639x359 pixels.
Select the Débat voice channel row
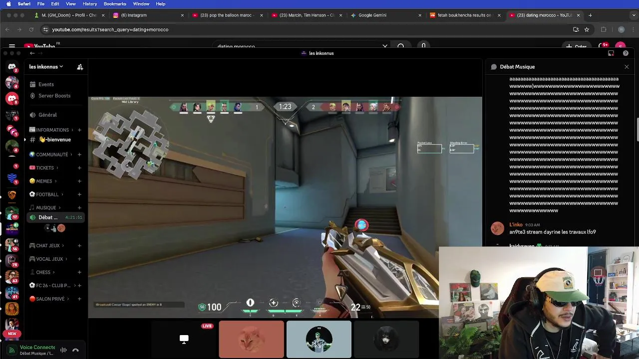click(x=55, y=217)
